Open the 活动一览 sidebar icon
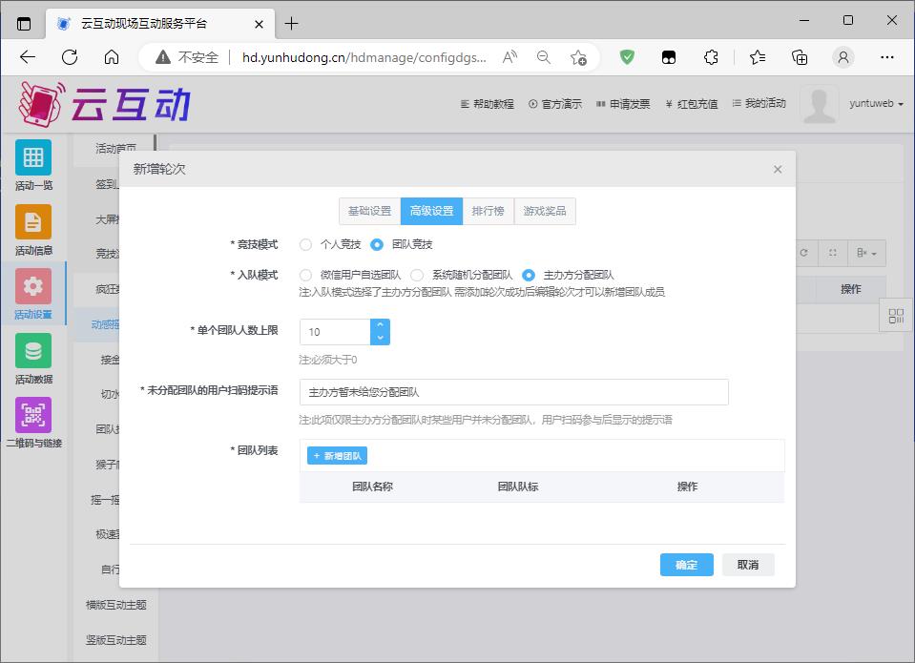This screenshot has width=915, height=663. point(33,157)
